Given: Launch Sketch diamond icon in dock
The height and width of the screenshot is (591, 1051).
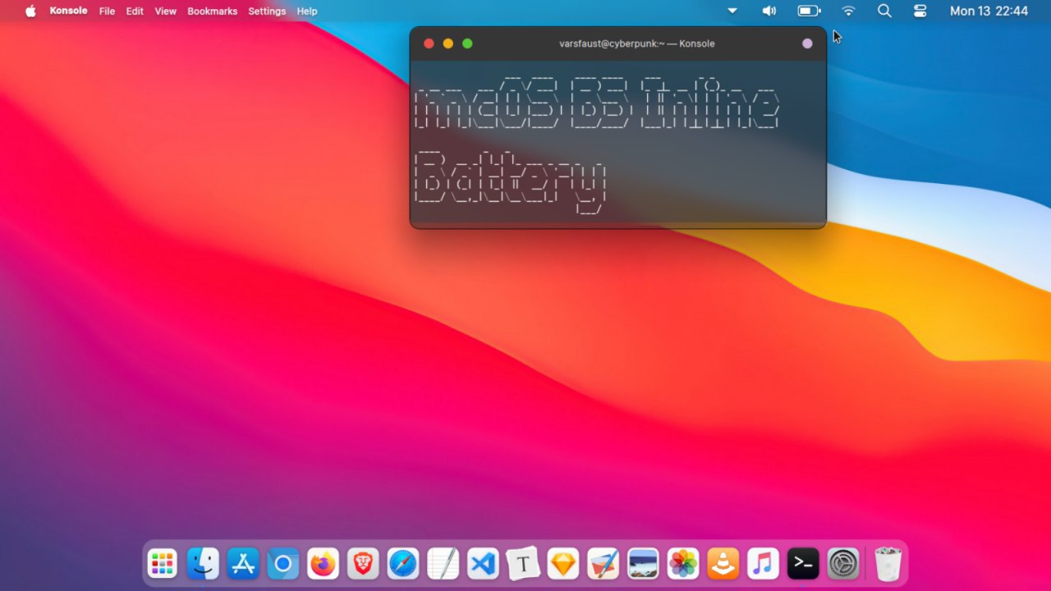Looking at the screenshot, I should (563, 564).
